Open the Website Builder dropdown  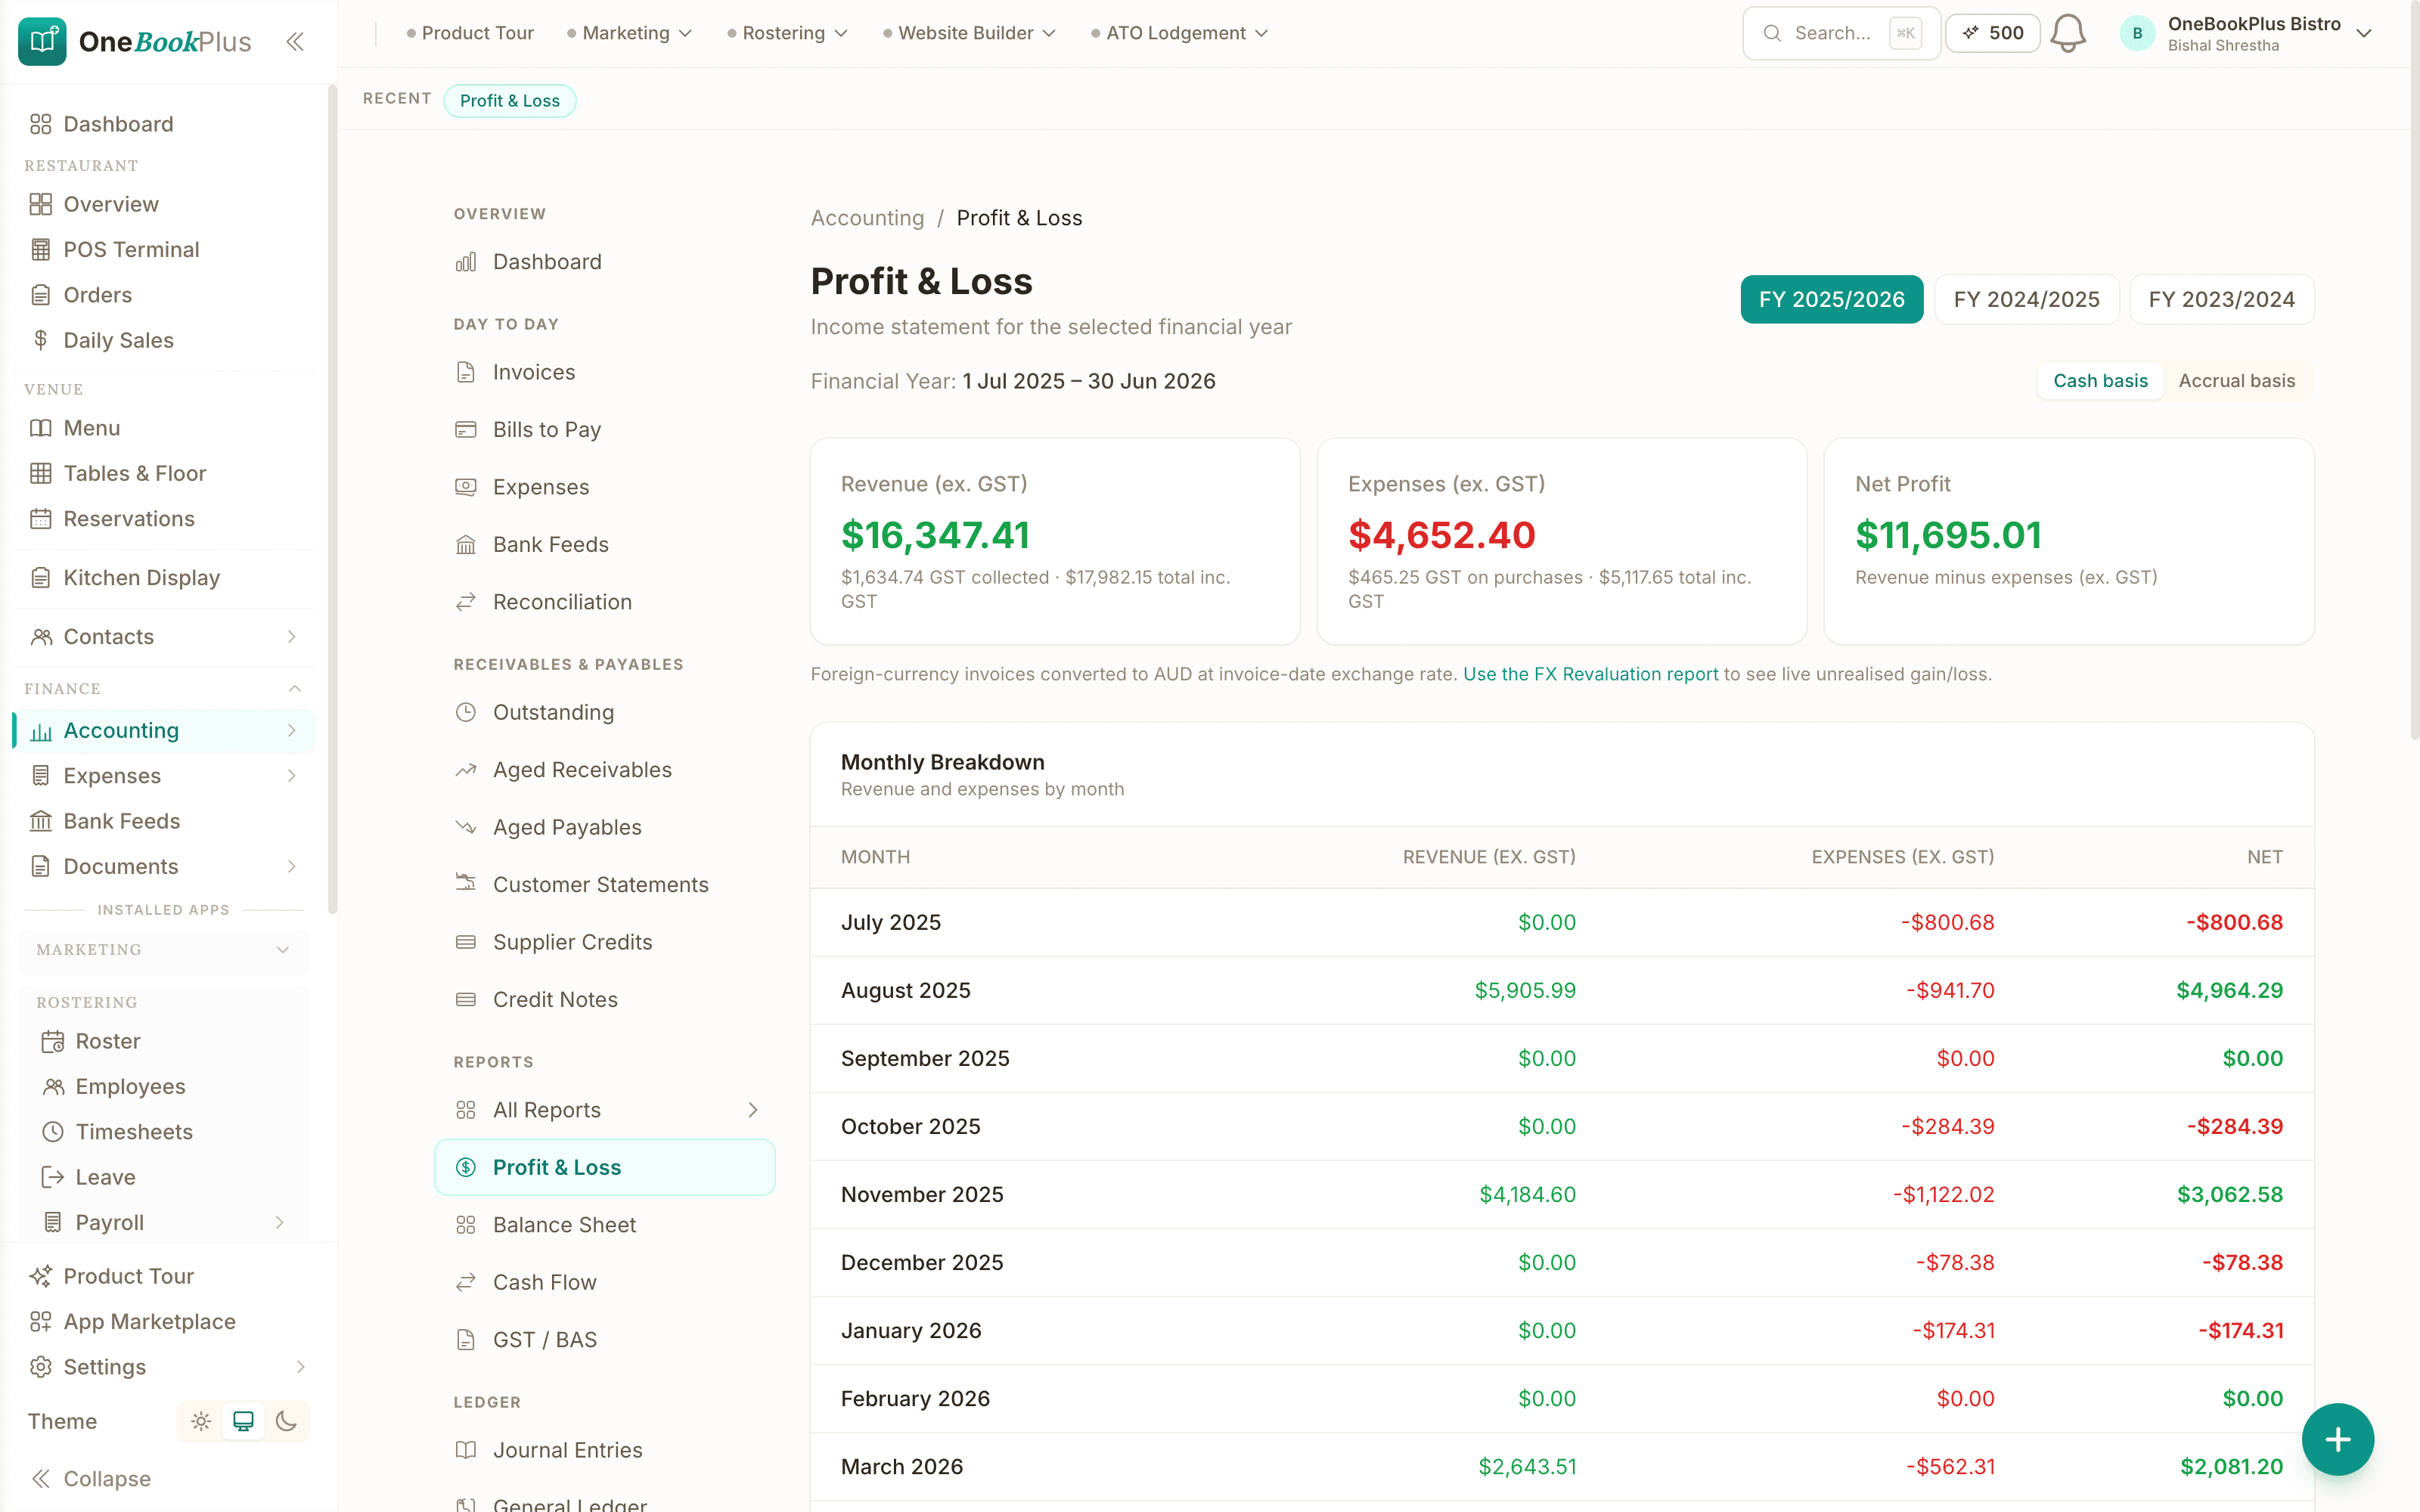pyautogui.click(x=969, y=33)
